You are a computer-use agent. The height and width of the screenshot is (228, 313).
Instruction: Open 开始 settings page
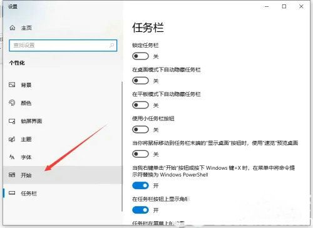click(63, 175)
